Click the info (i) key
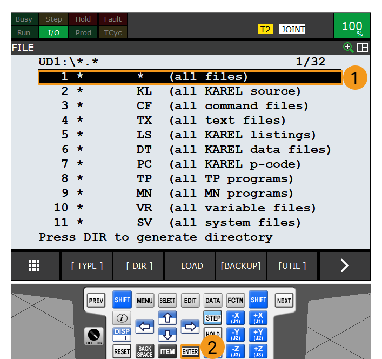 tap(122, 318)
